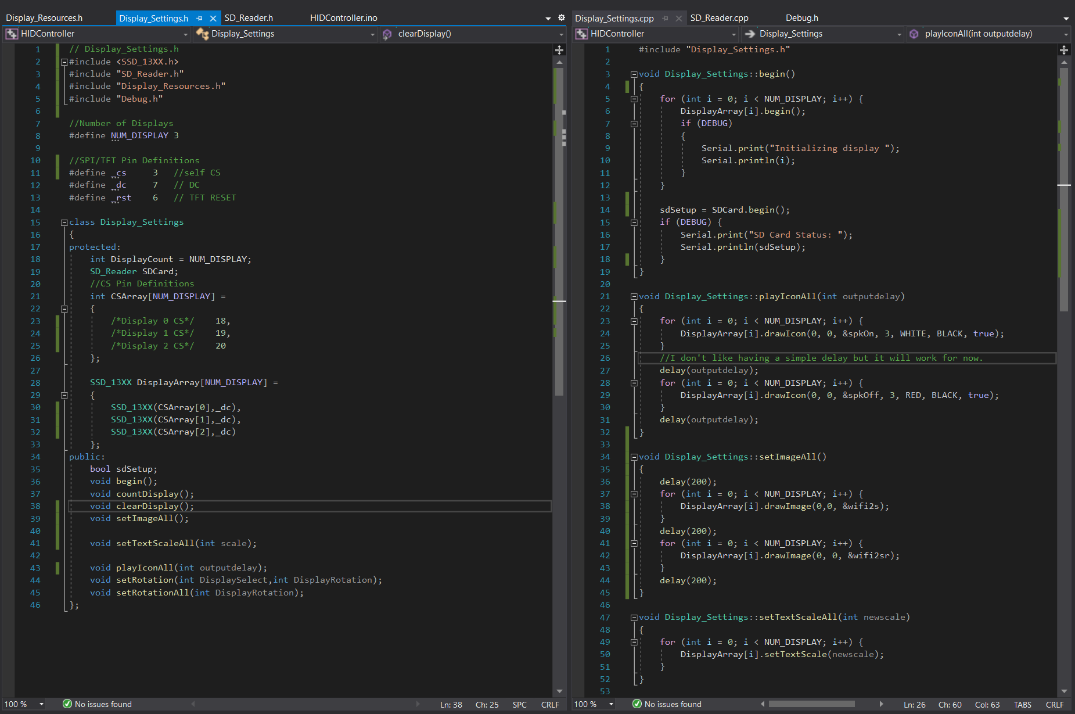This screenshot has height=714, width=1075.
Task: Open right pane active files dropdown arrow
Action: (x=1066, y=19)
